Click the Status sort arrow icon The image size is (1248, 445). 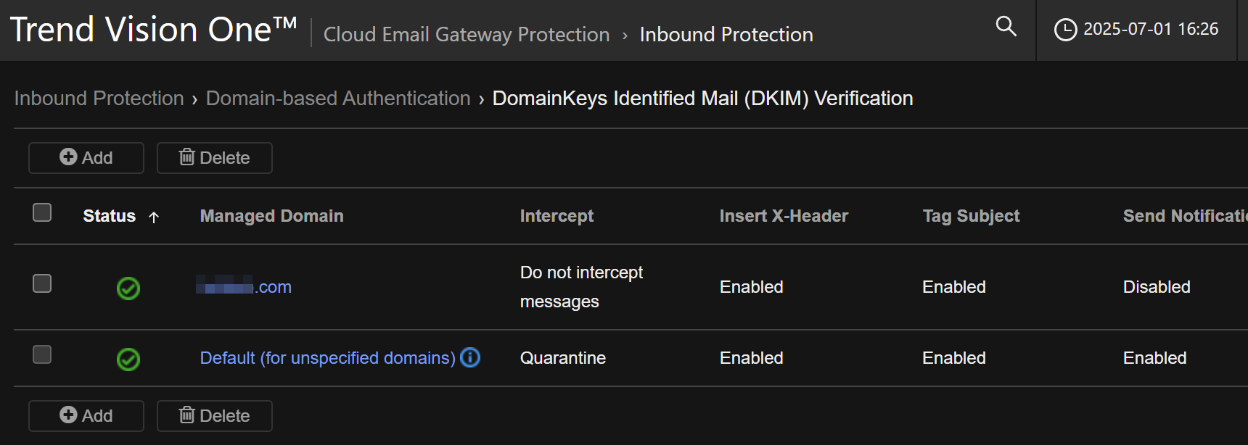(154, 217)
